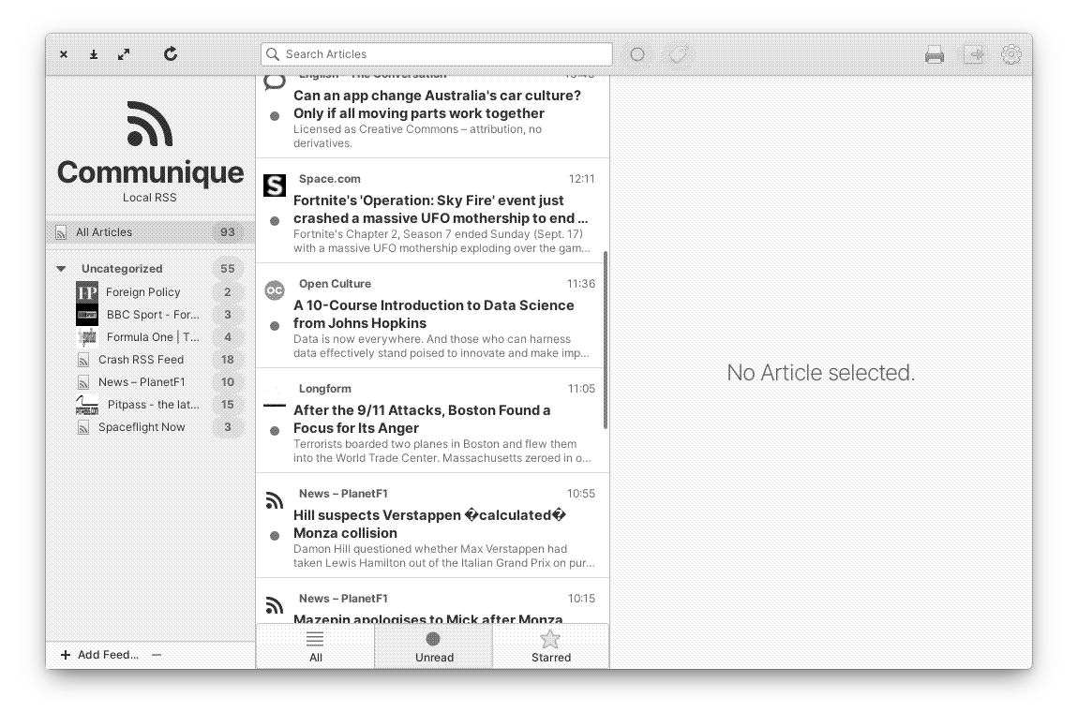Click the download articles icon in header
The width and height of the screenshot is (1078, 727).
point(94,54)
